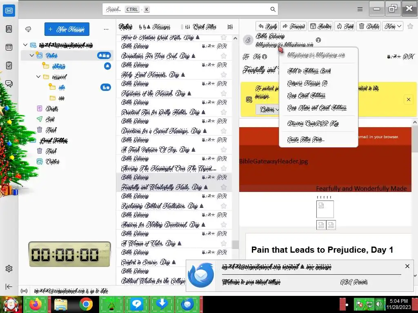Toggle star on Devotions for a Sacred Marriage
Image resolution: width=418 pixels, height=313 pixels.
pos(224,131)
